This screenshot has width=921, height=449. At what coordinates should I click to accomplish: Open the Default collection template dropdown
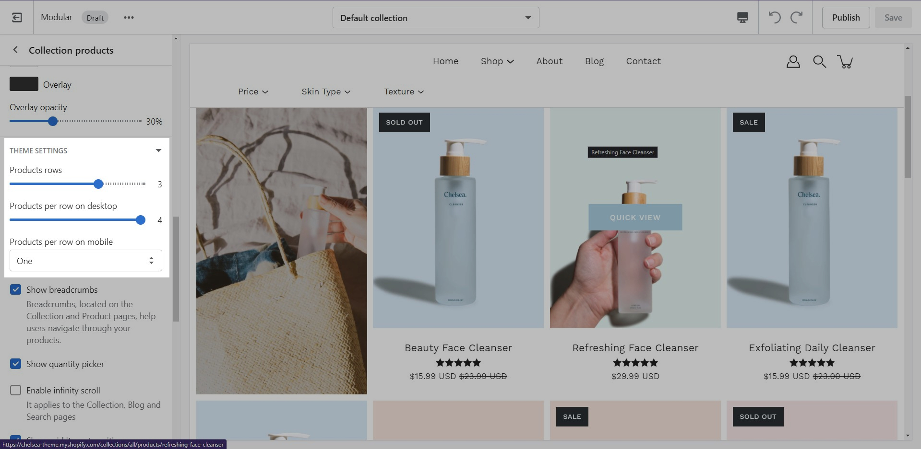(435, 18)
